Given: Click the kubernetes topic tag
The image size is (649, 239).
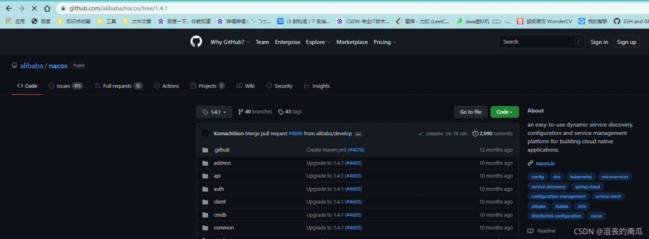Looking at the screenshot, I should pyautogui.click(x=581, y=177).
